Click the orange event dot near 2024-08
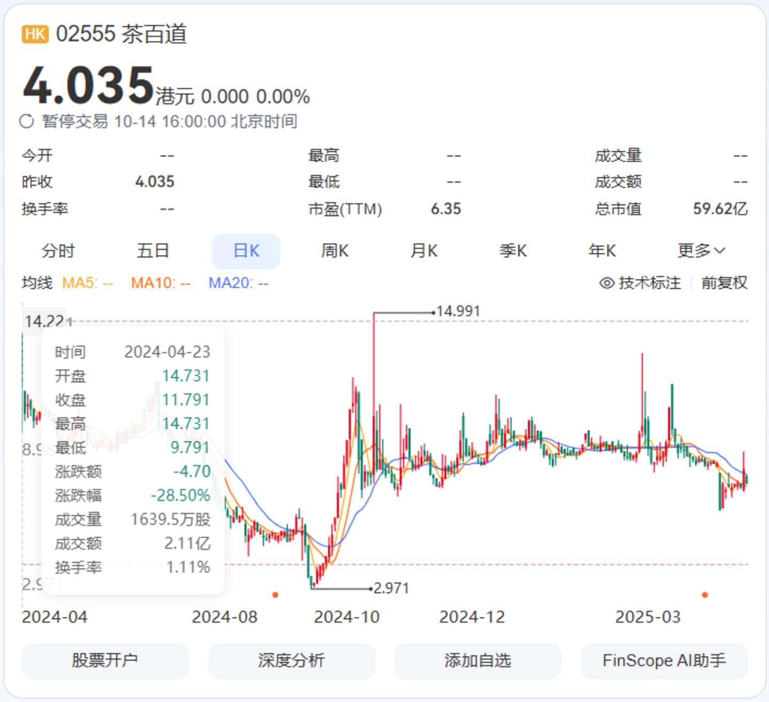The image size is (769, 702). click(275, 595)
